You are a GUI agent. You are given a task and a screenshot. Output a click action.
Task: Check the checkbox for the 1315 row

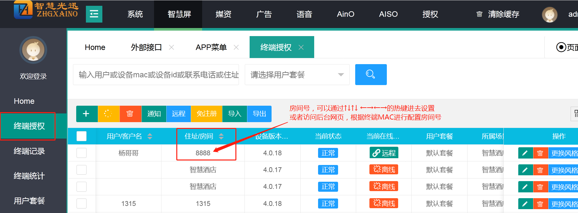pos(81,204)
